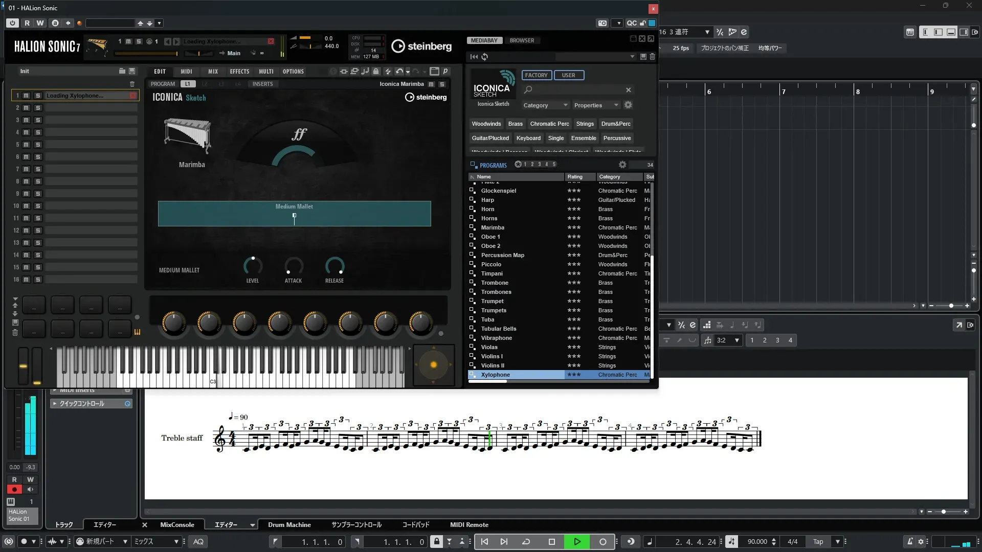Click the Stop button in transport
The image size is (982, 552).
pos(551,542)
